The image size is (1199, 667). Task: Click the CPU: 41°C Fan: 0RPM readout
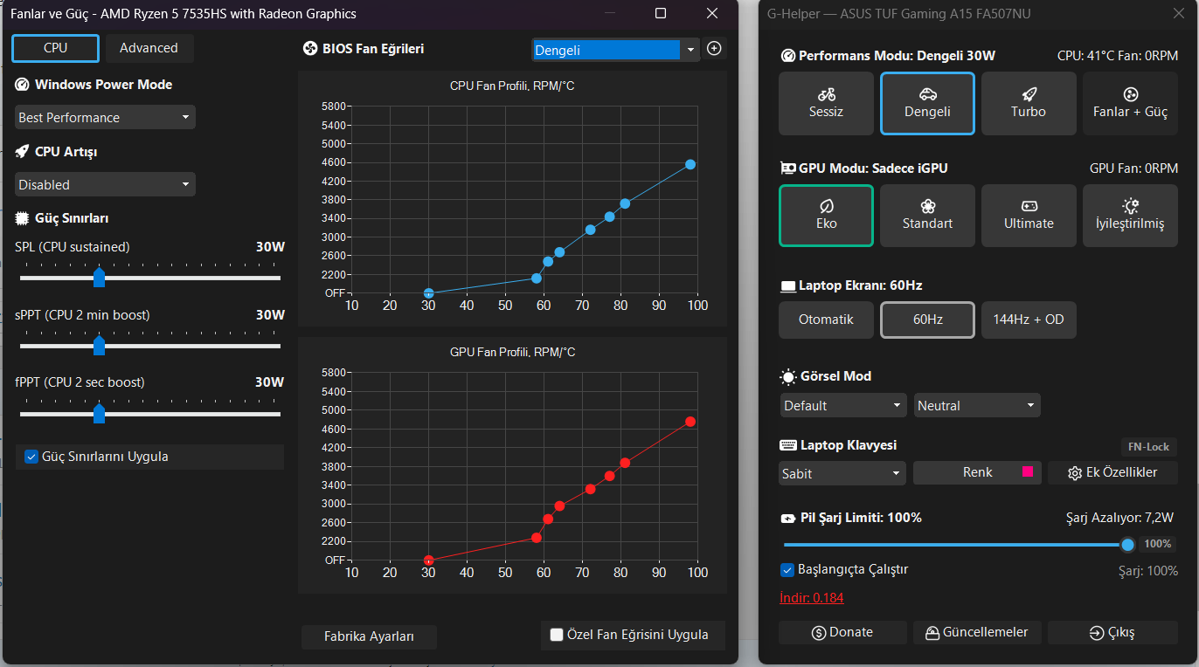coord(1118,56)
